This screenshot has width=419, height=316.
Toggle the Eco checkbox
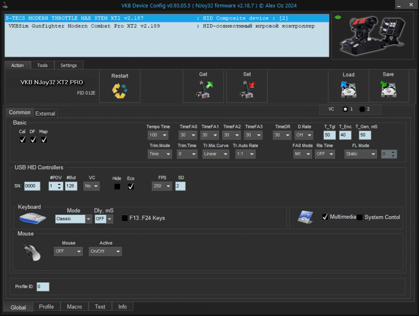tap(131, 186)
